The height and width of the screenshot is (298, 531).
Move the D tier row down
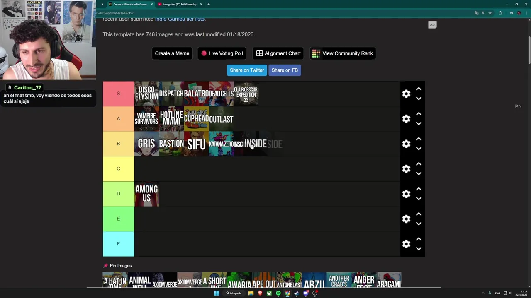(x=419, y=199)
